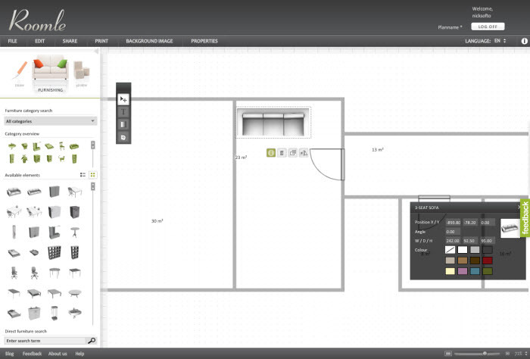Open the Help link in footer
This screenshot has height=359, width=530.
(x=79, y=354)
